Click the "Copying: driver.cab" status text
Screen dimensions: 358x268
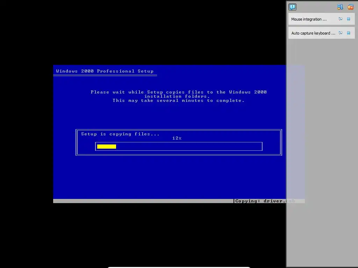coord(265,201)
